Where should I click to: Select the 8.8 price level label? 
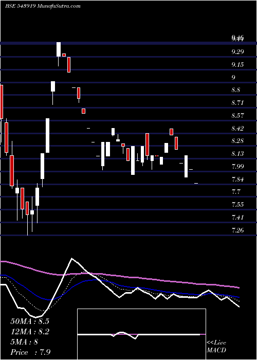[x=235, y=90]
